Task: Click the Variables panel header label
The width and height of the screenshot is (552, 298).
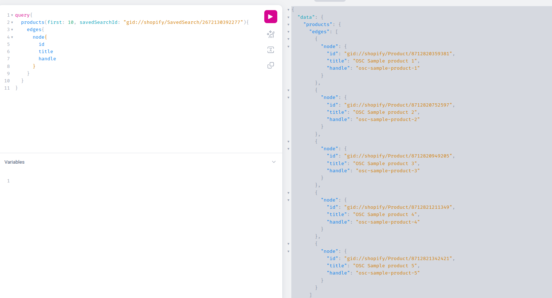Action: 14,162
